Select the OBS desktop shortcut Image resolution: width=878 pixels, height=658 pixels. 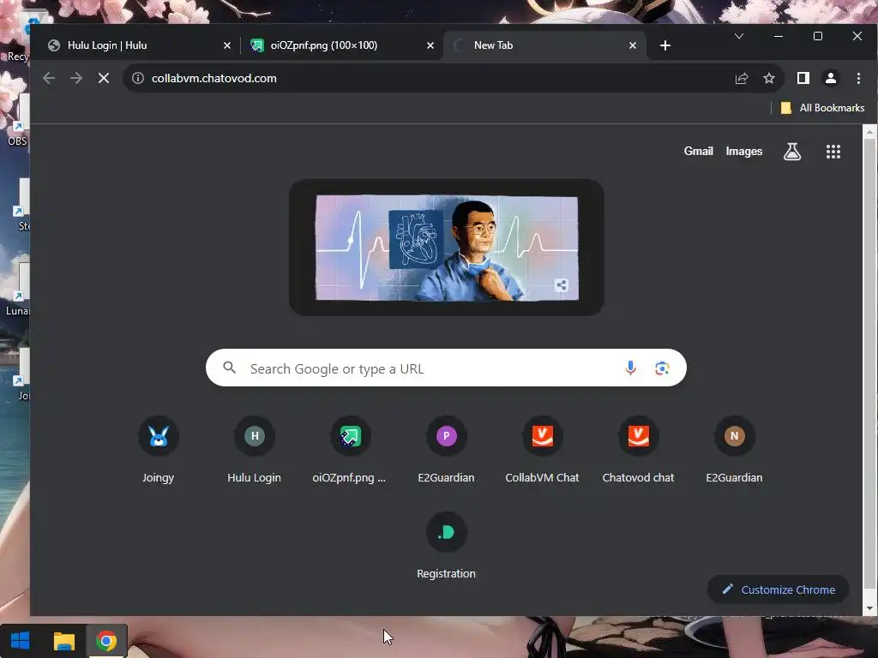pos(18,120)
